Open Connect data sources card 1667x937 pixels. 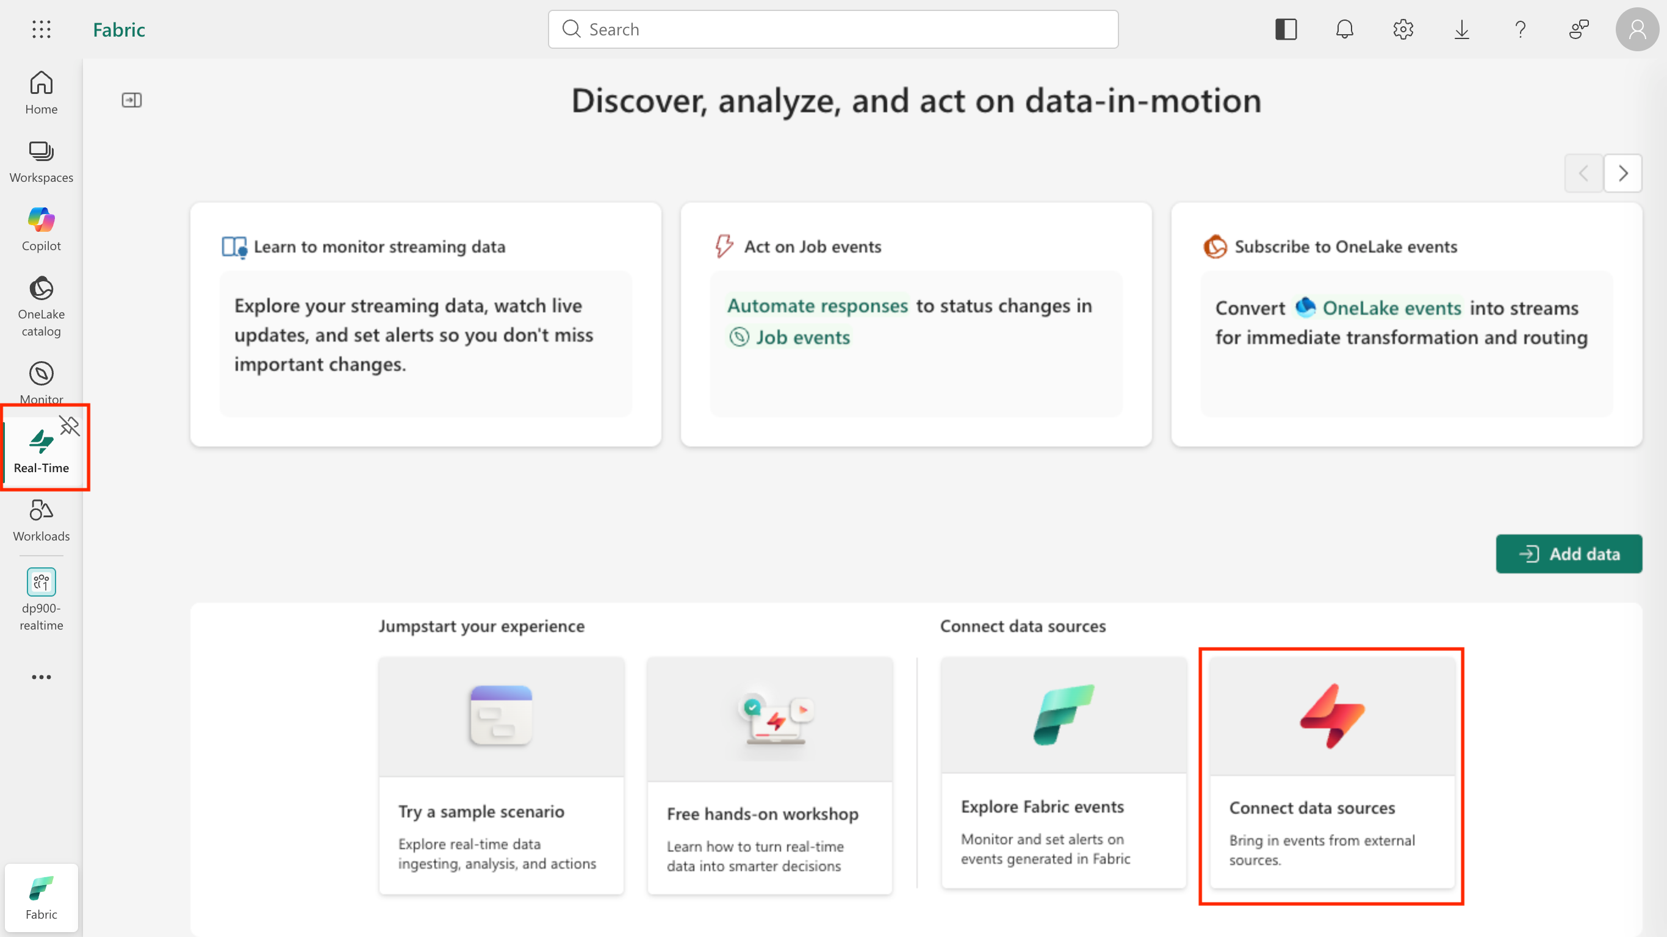point(1333,773)
